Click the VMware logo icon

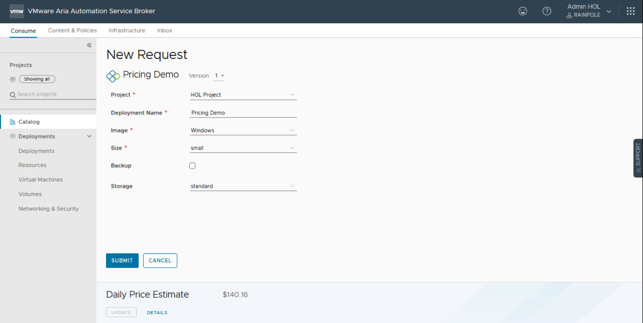tap(16, 11)
